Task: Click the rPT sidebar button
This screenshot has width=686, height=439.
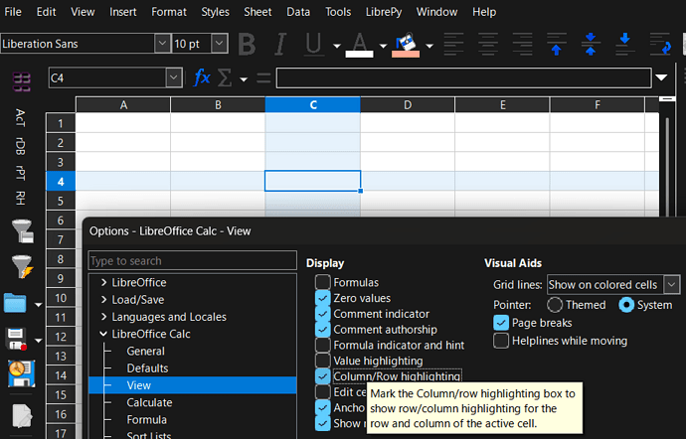Action: tap(20, 173)
